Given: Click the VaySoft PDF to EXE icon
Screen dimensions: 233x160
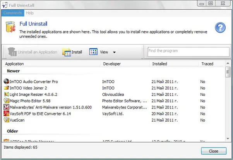Looking at the screenshot, I should 6,114.
